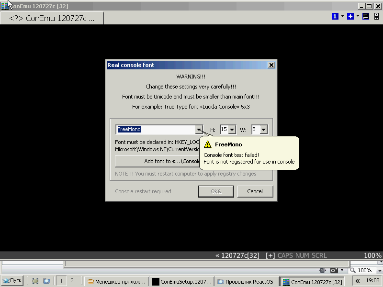Click NOTE restart computer message
Image resolution: width=383 pixels, height=287 pixels.
(x=186, y=174)
